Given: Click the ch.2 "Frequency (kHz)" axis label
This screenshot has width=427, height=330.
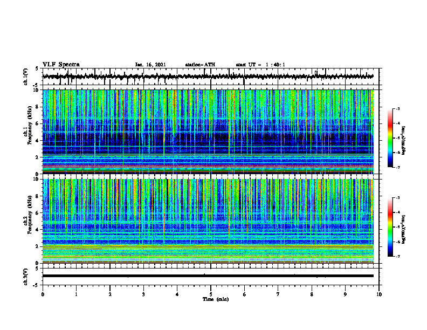Looking at the screenshot, I should 30,215.
